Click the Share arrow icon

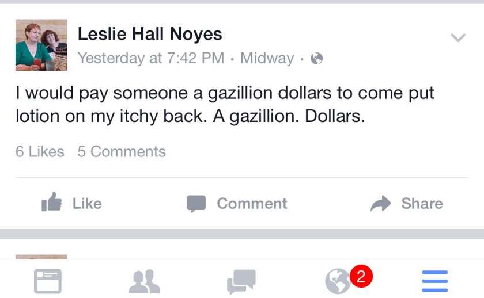click(380, 203)
